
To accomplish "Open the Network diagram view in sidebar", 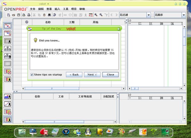I will point(8,33).
